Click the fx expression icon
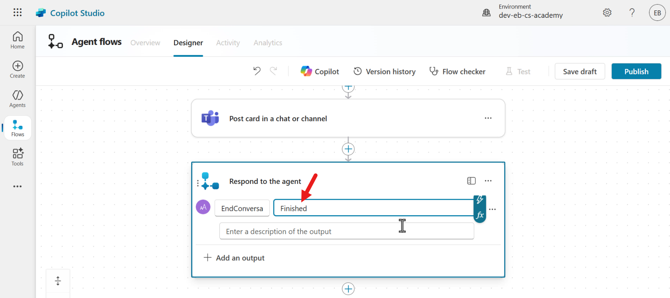The height and width of the screenshot is (298, 670). tap(480, 215)
